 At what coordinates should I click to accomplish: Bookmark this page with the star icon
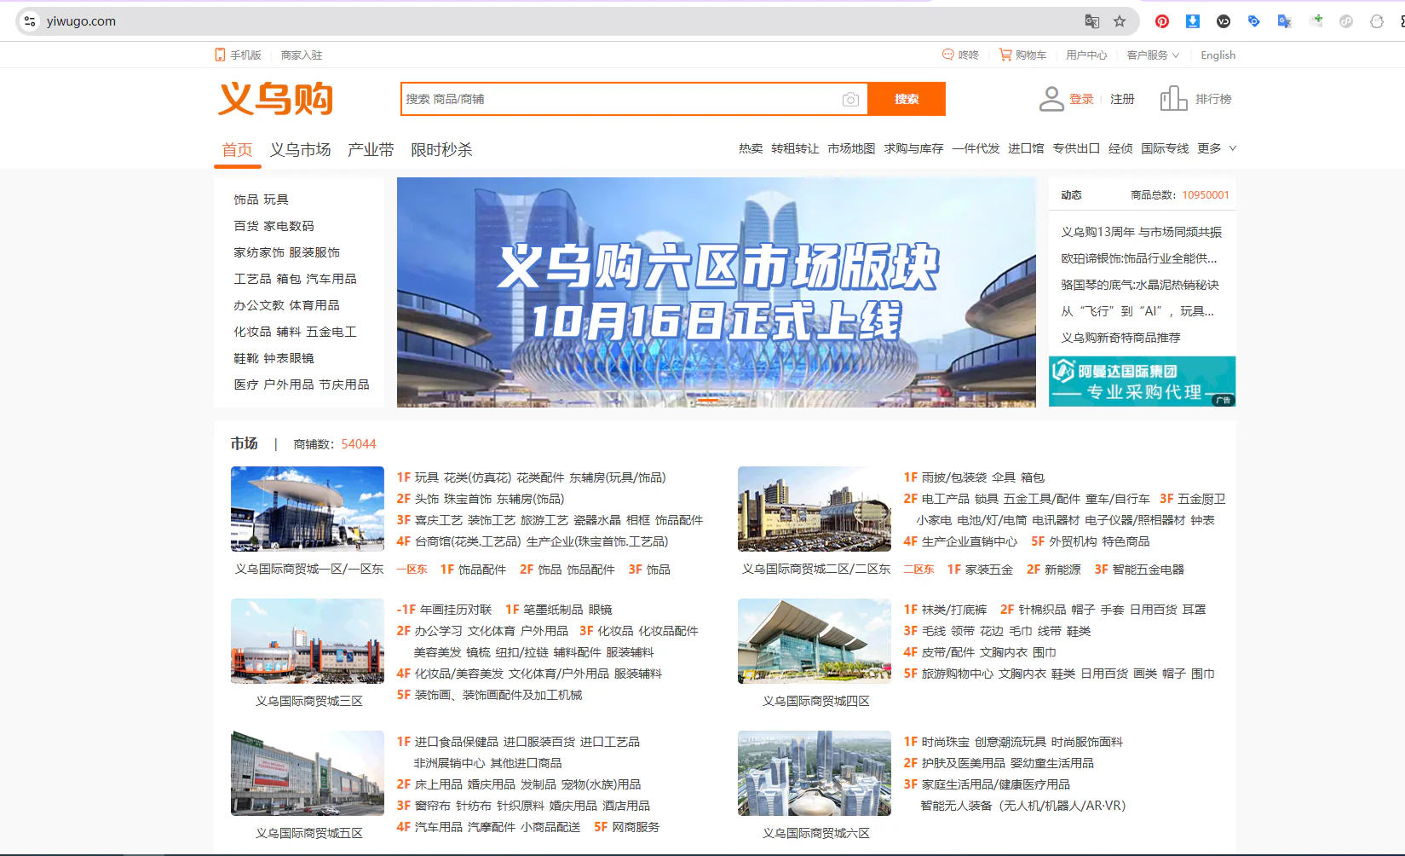[x=1120, y=21]
